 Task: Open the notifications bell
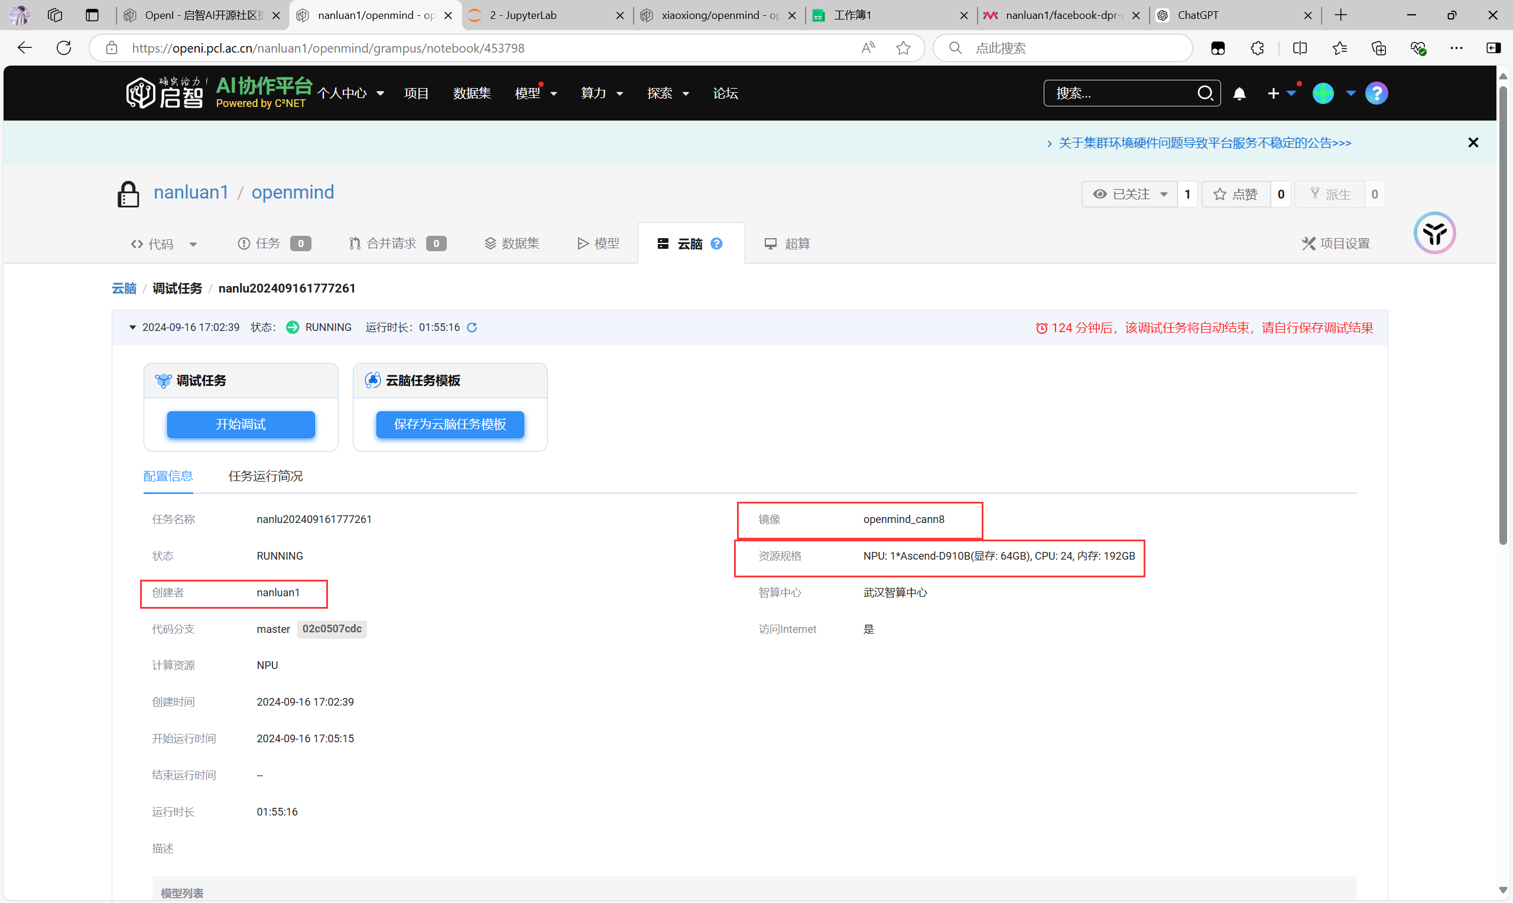(x=1239, y=94)
